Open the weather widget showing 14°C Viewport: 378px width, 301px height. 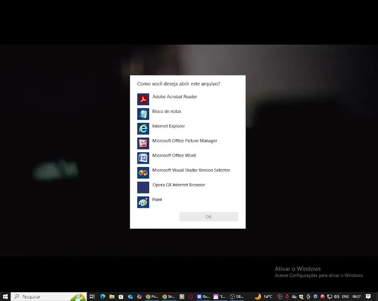[x=263, y=296]
